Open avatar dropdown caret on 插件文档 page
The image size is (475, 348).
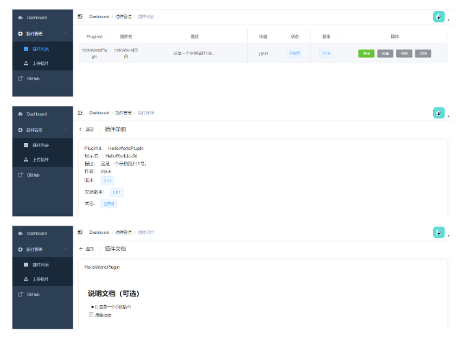click(449, 236)
